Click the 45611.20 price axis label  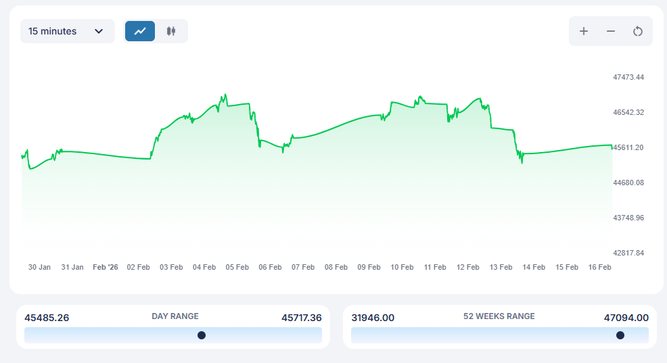(x=628, y=147)
